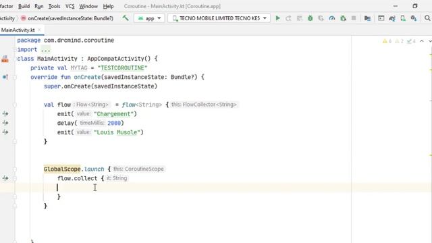Open the Tools menu

pos(54,6)
